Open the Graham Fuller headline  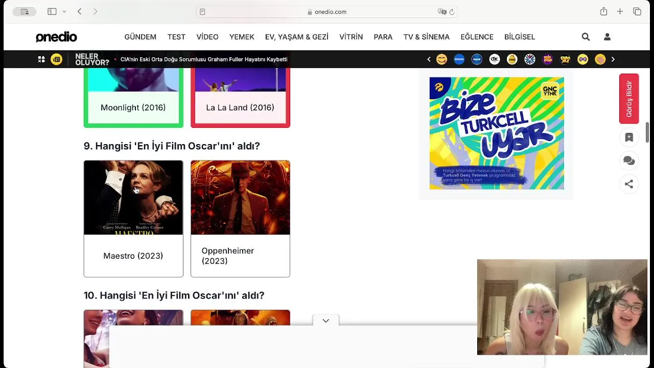(x=204, y=59)
